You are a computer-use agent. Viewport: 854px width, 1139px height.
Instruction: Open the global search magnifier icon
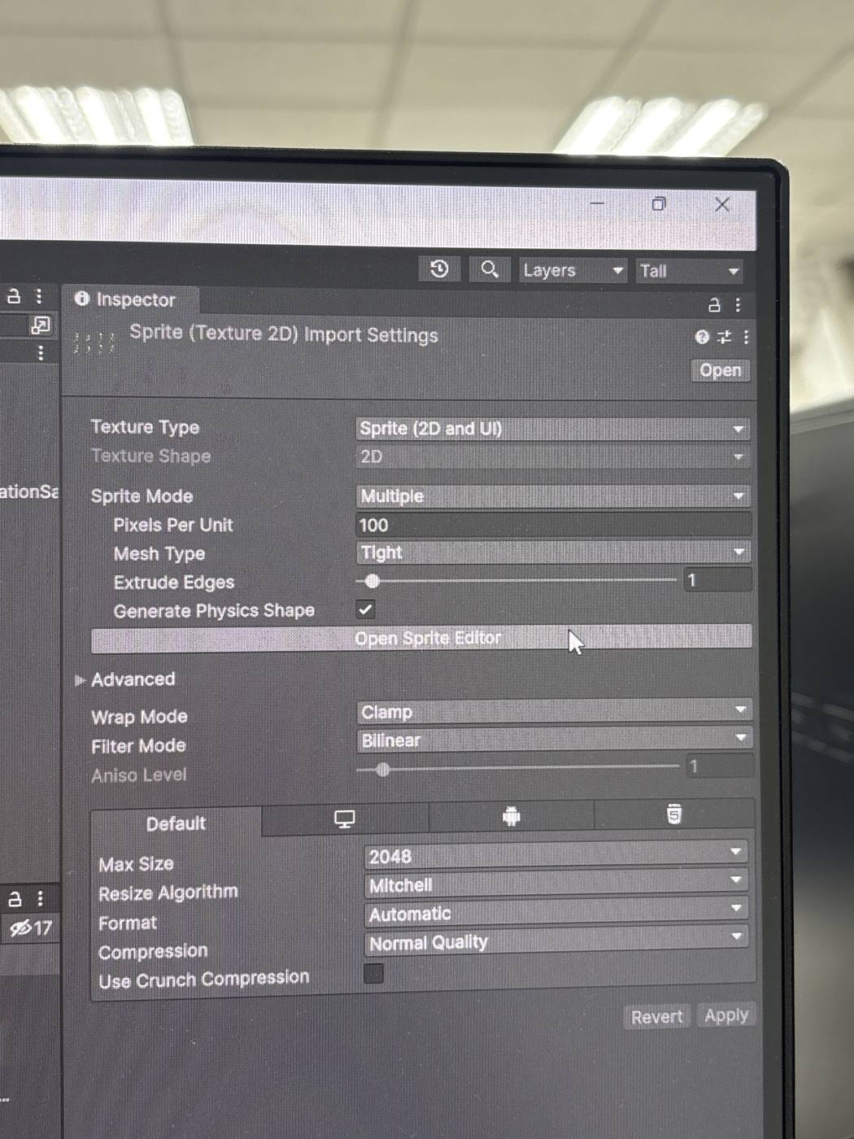490,269
